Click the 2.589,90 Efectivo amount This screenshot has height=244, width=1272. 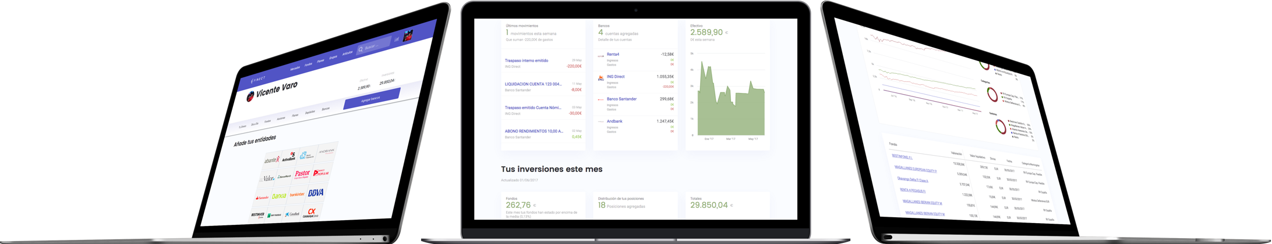pos(706,33)
